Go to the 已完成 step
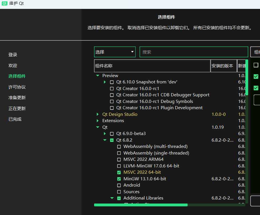Screen dimensions: 260x215 [15, 119]
